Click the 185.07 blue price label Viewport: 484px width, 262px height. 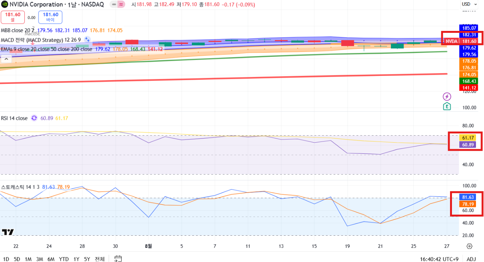[469, 28]
